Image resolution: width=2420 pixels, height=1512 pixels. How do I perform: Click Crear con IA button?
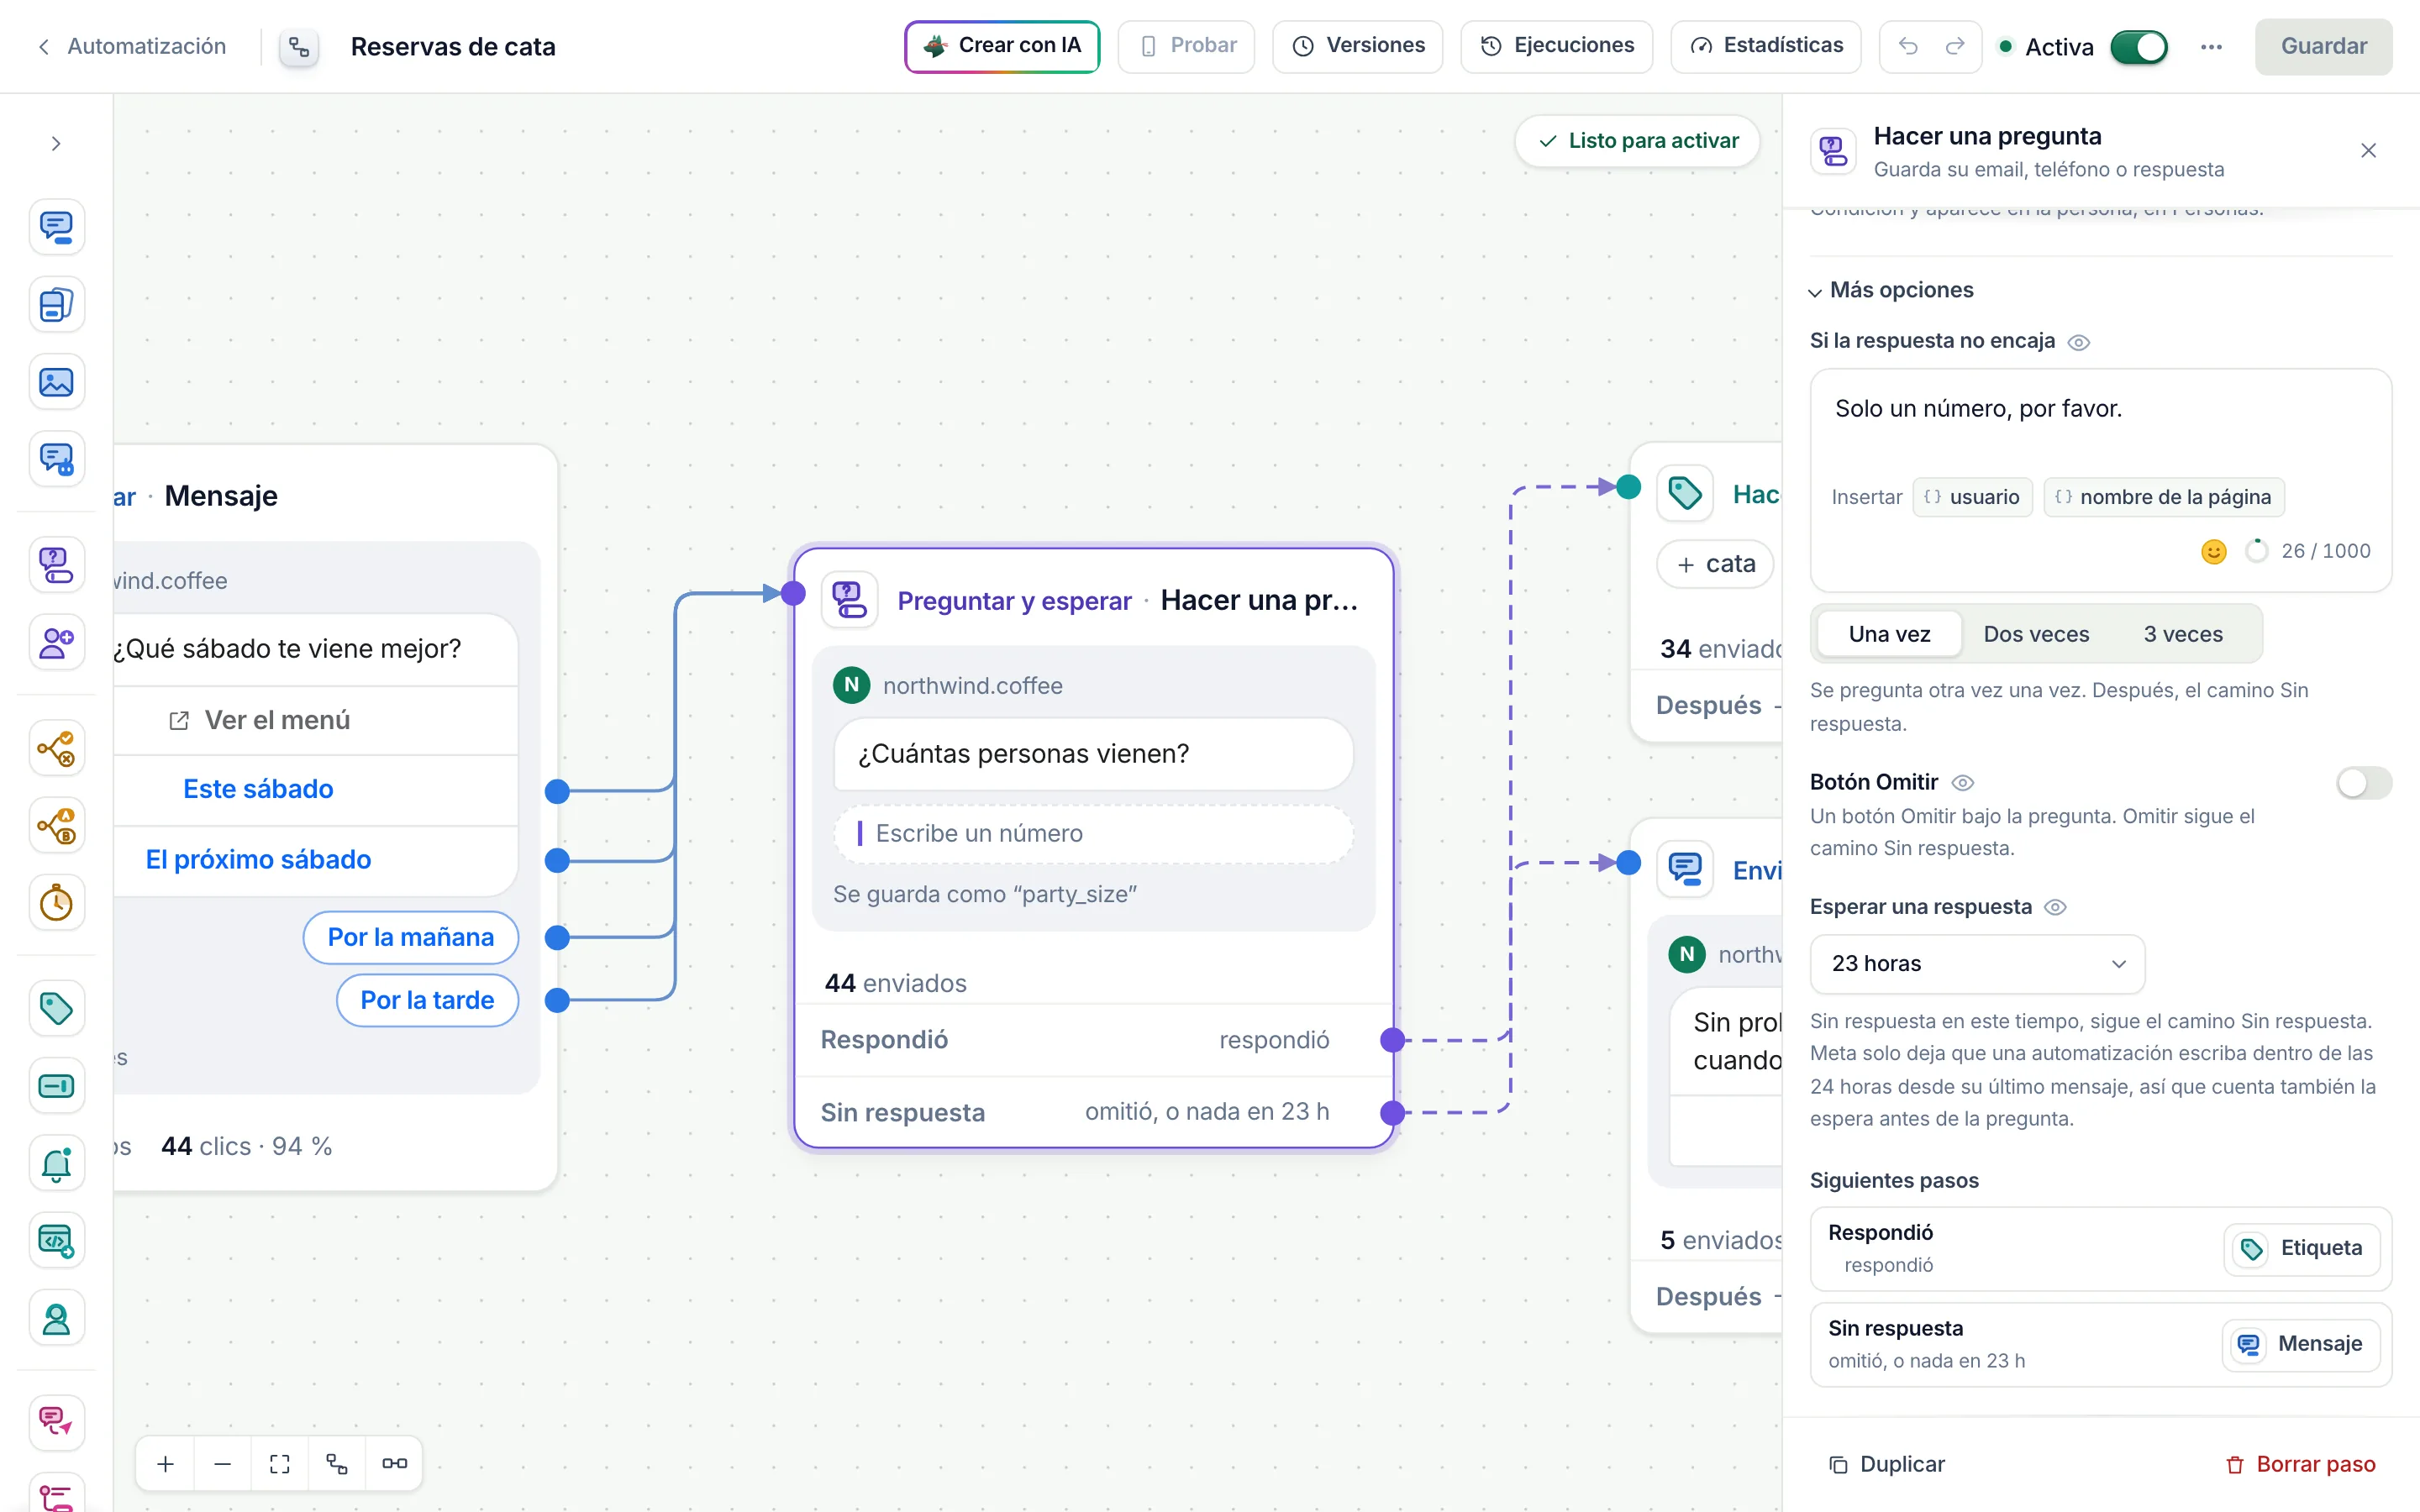(x=1002, y=46)
